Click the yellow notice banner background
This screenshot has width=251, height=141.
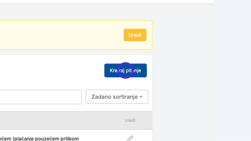click(x=61, y=35)
